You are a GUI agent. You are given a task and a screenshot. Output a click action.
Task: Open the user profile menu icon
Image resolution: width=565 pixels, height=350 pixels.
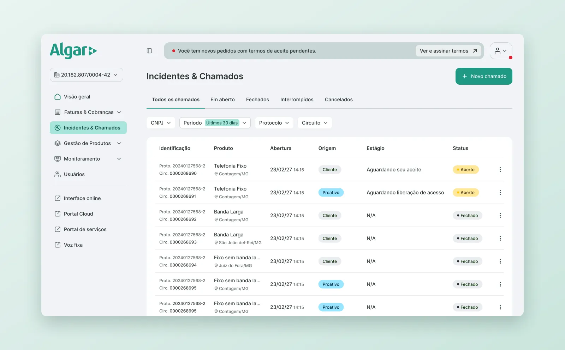tap(501, 51)
